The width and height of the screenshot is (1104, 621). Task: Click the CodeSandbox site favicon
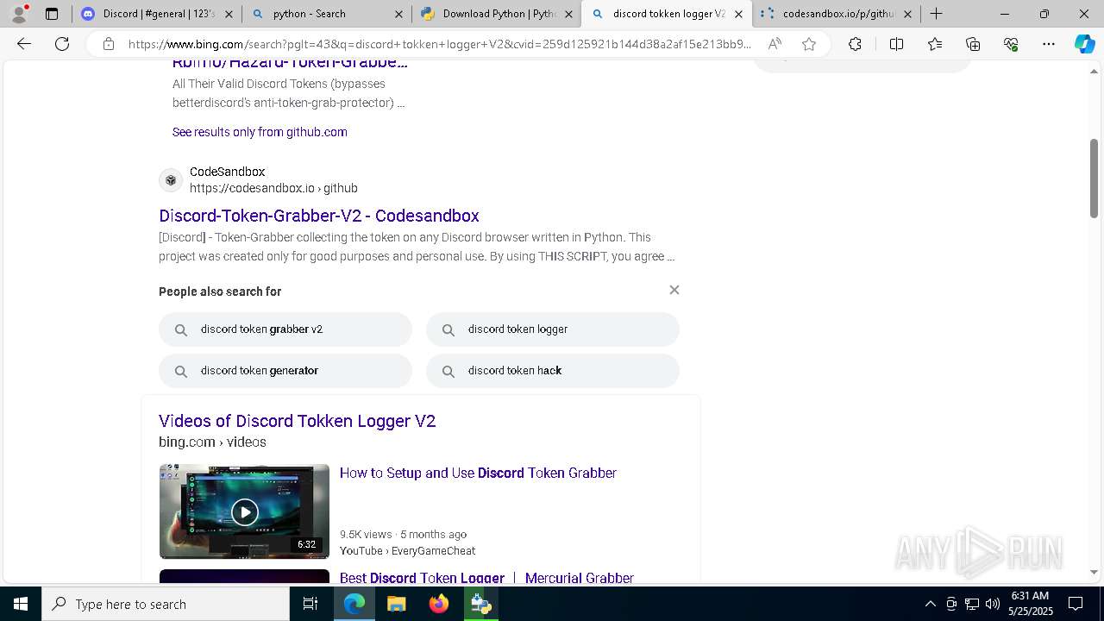click(x=171, y=180)
